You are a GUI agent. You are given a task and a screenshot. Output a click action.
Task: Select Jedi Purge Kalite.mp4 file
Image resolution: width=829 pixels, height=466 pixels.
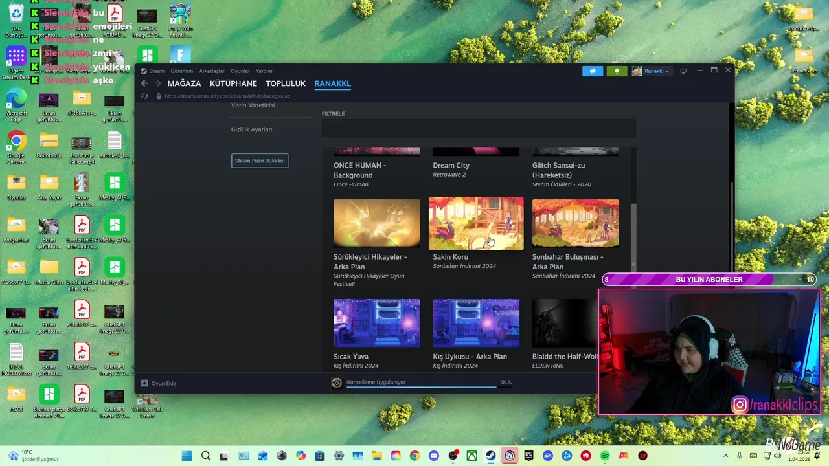click(82, 150)
